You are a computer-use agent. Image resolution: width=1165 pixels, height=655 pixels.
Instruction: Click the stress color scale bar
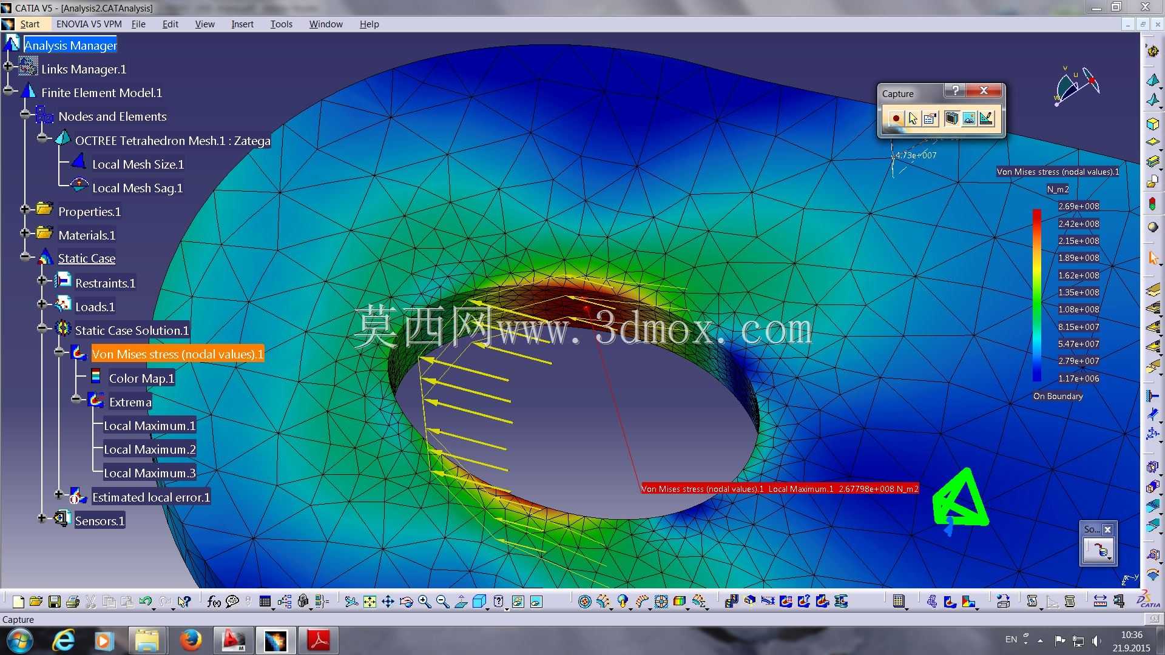(1037, 295)
